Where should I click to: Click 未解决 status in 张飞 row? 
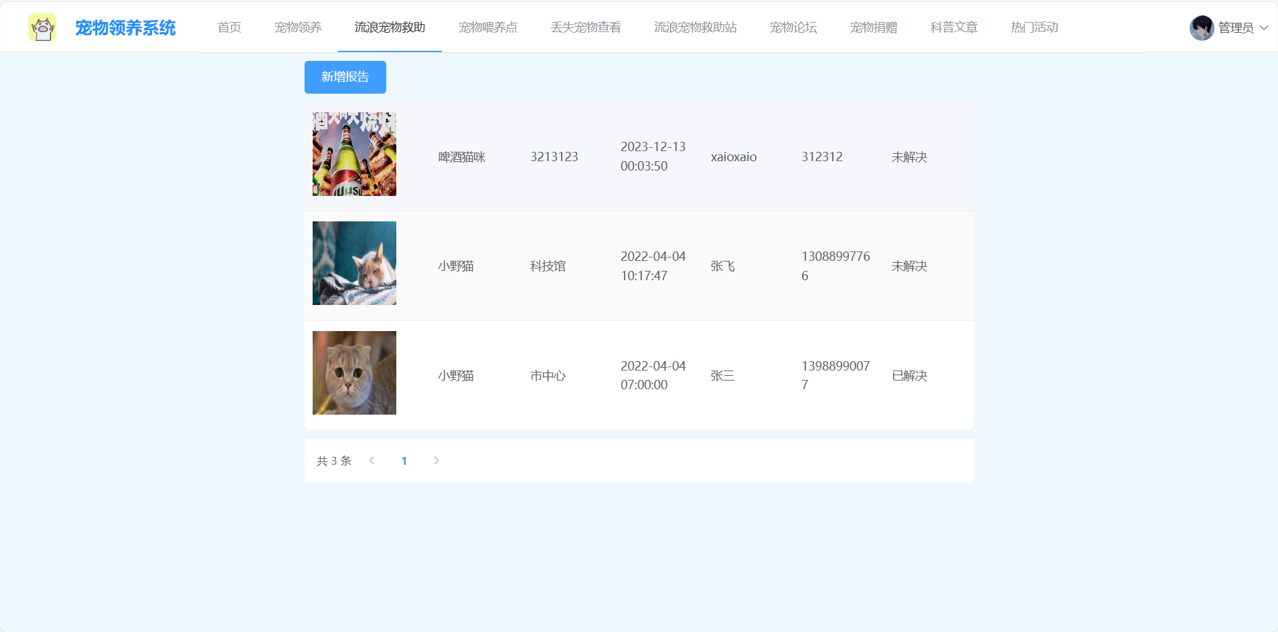[x=909, y=266]
